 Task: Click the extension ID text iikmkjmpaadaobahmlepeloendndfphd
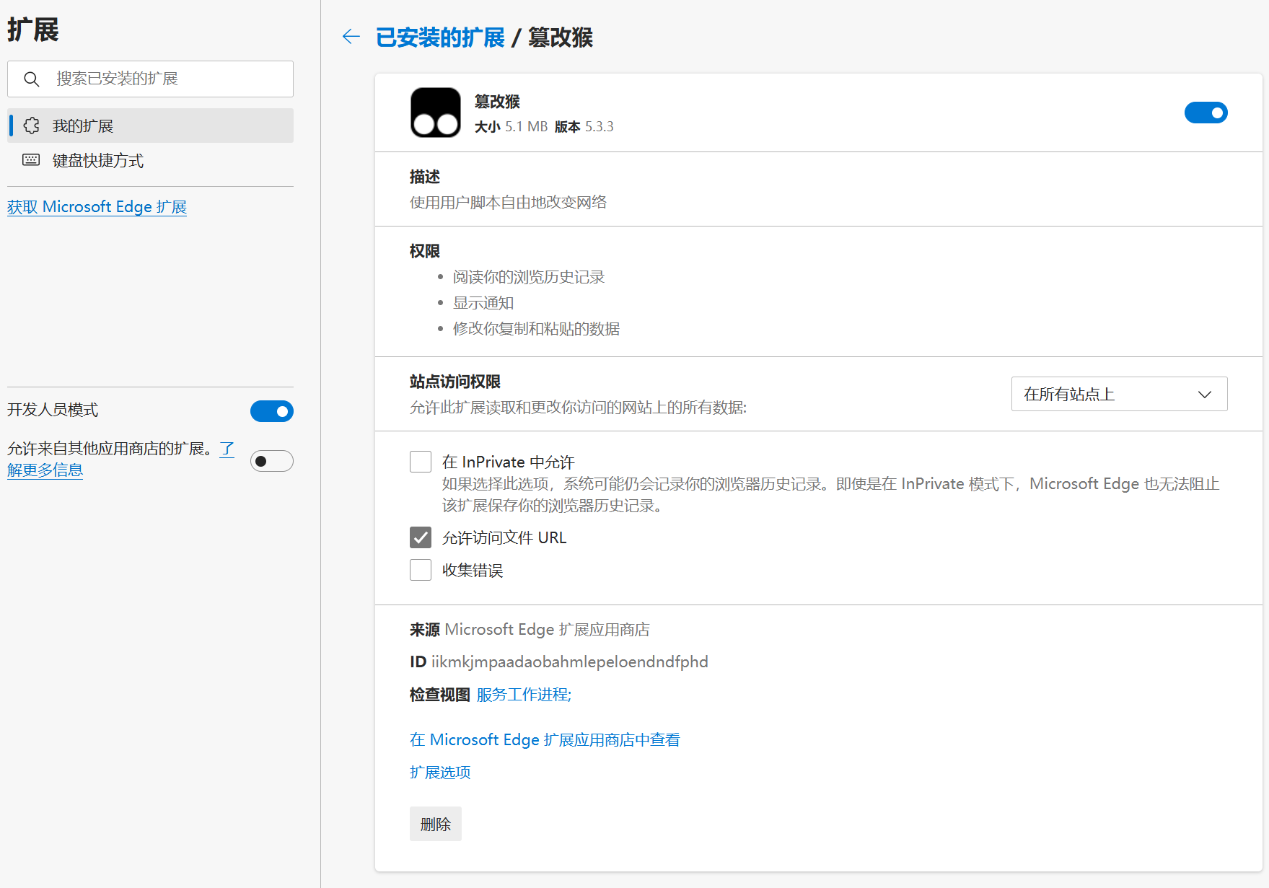click(570, 661)
